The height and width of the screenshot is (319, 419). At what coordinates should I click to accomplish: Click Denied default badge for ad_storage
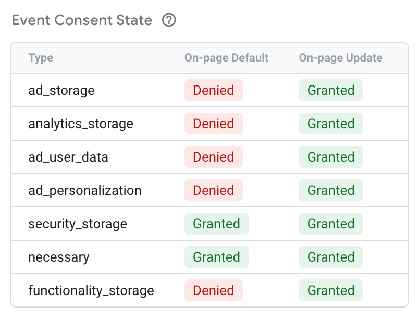pos(214,90)
